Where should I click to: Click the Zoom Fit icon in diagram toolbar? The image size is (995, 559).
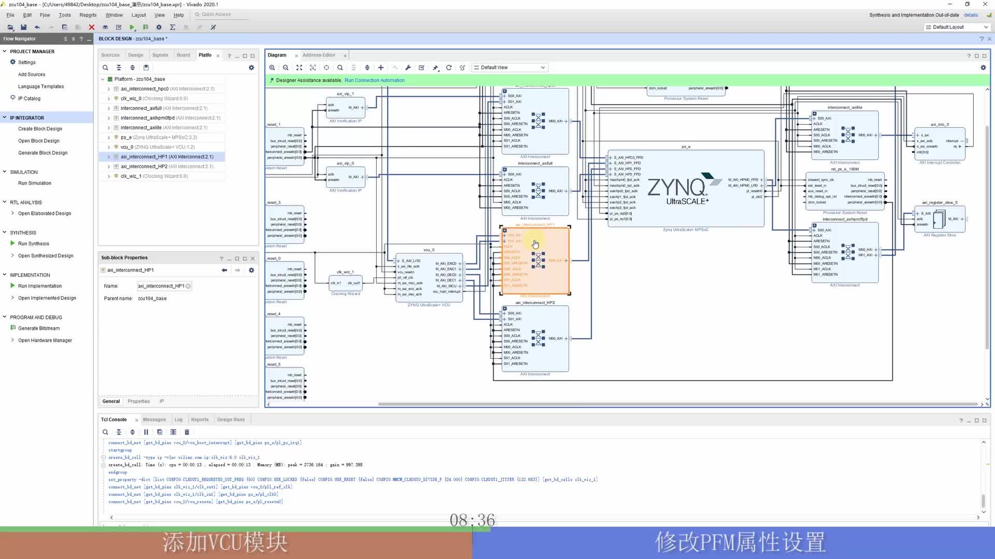point(299,67)
